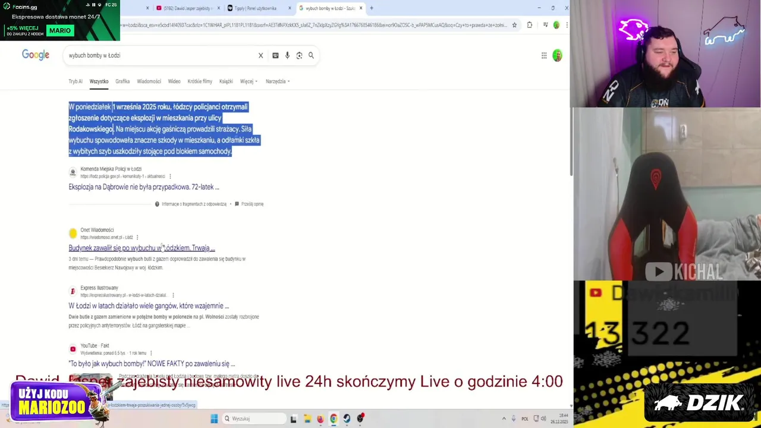This screenshot has width=761, height=428.
Task: Switch the POL keyboard language indicator
Action: point(524,418)
